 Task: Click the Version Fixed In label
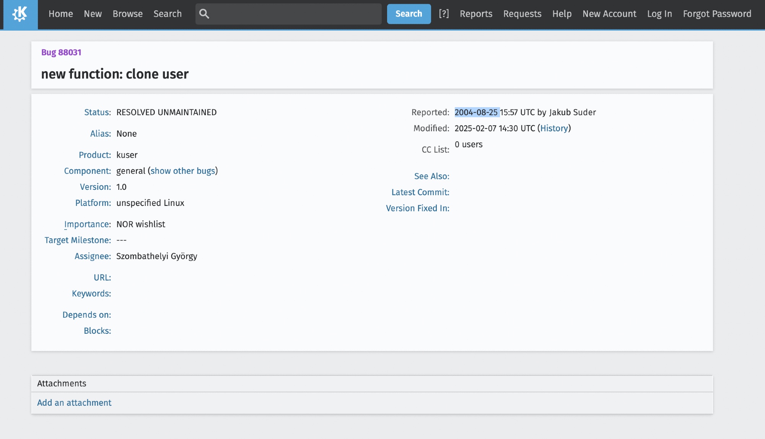pyautogui.click(x=417, y=208)
